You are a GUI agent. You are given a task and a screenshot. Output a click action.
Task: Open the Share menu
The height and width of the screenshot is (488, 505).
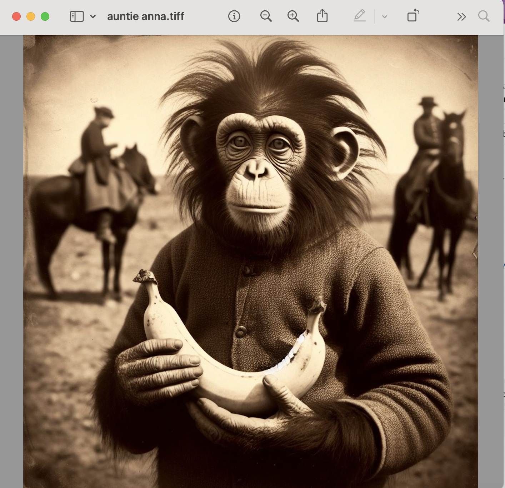(x=322, y=16)
